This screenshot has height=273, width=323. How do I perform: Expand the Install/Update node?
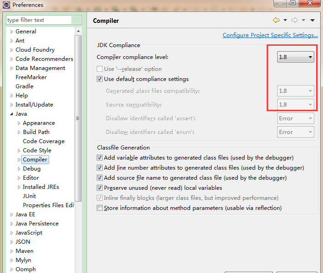[11, 105]
